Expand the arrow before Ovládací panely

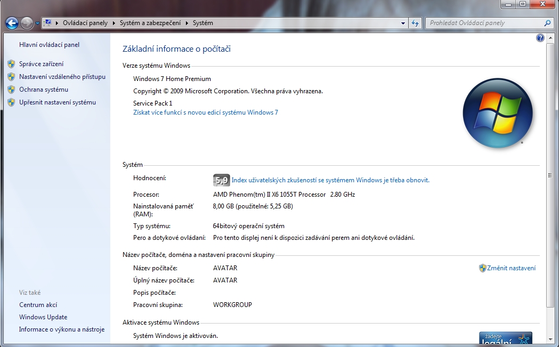click(57, 23)
